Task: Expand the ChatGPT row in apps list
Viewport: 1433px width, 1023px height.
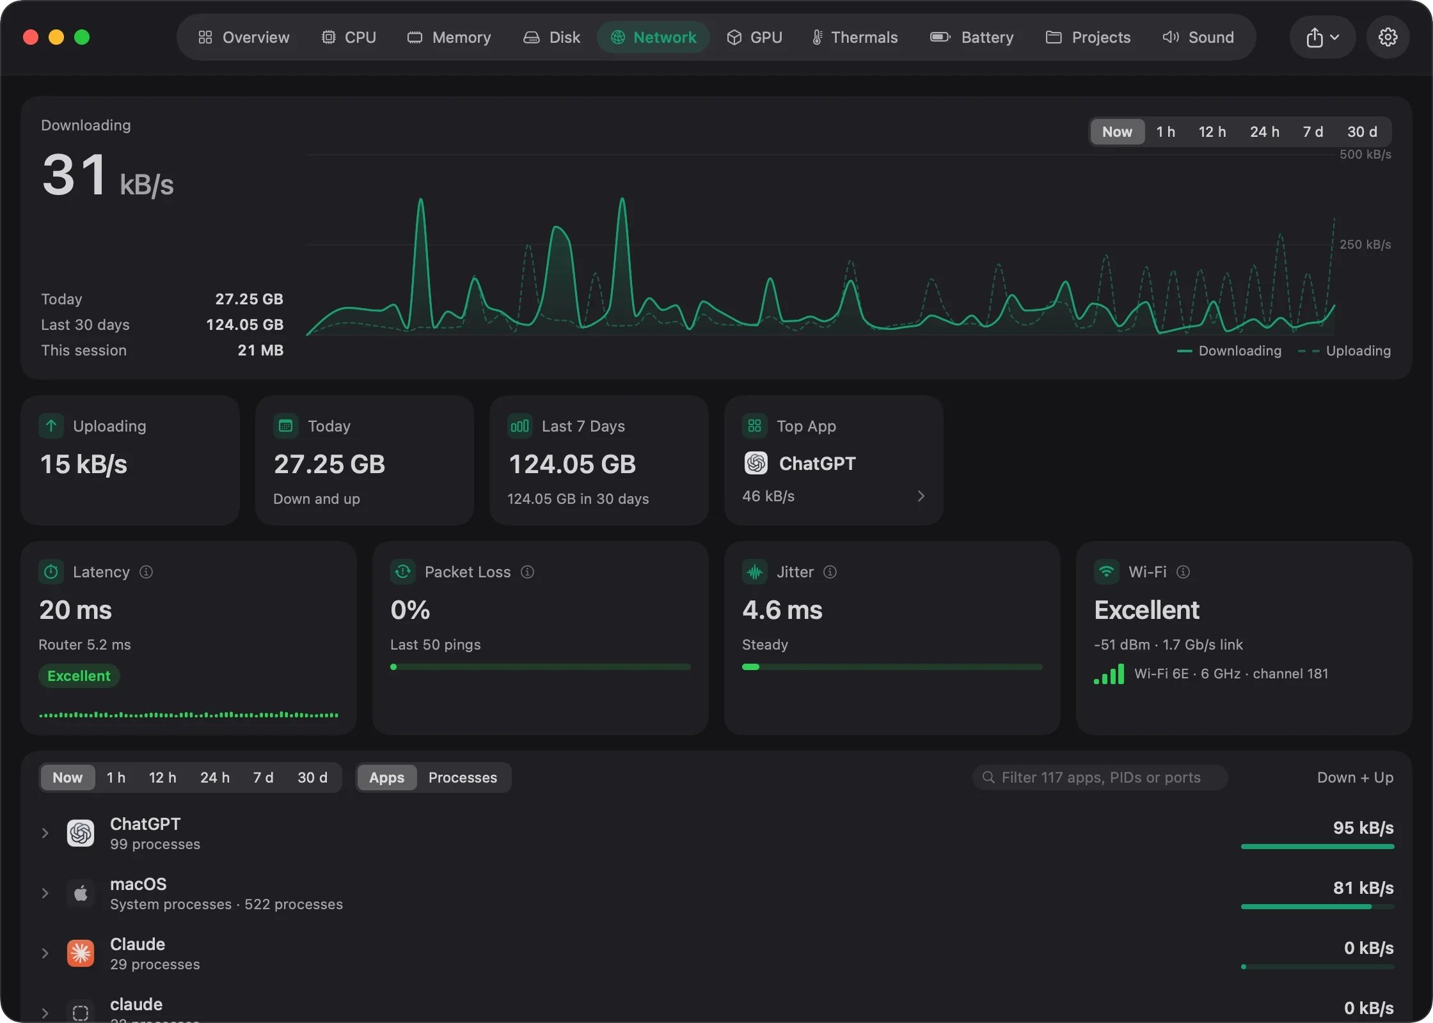Action: click(x=45, y=833)
